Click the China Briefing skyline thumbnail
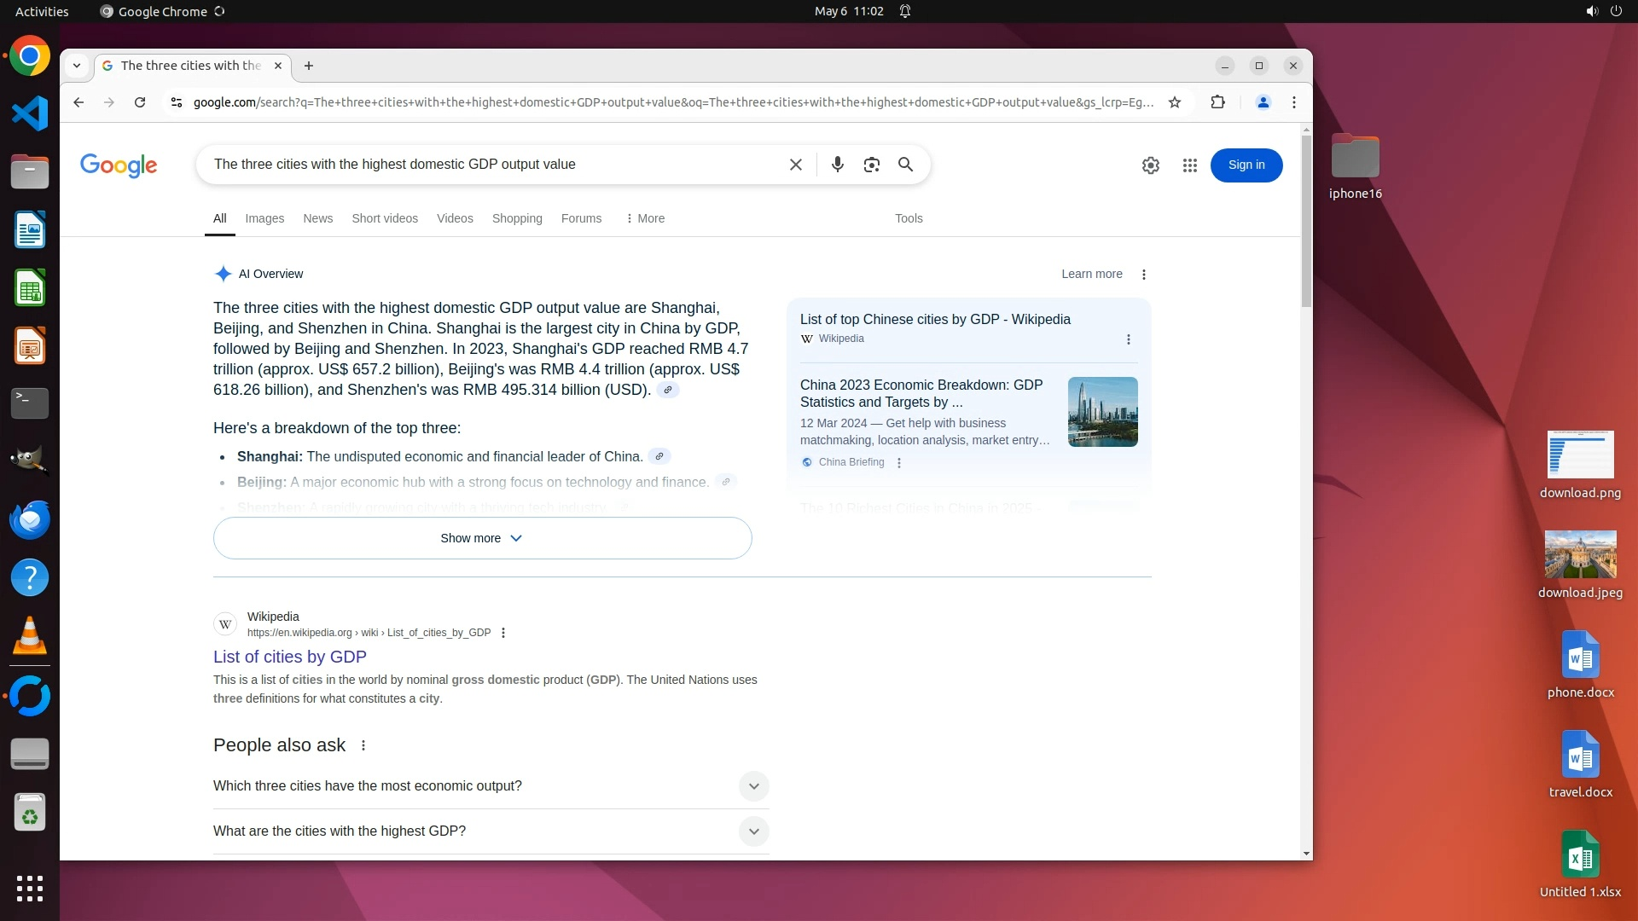 click(1102, 412)
